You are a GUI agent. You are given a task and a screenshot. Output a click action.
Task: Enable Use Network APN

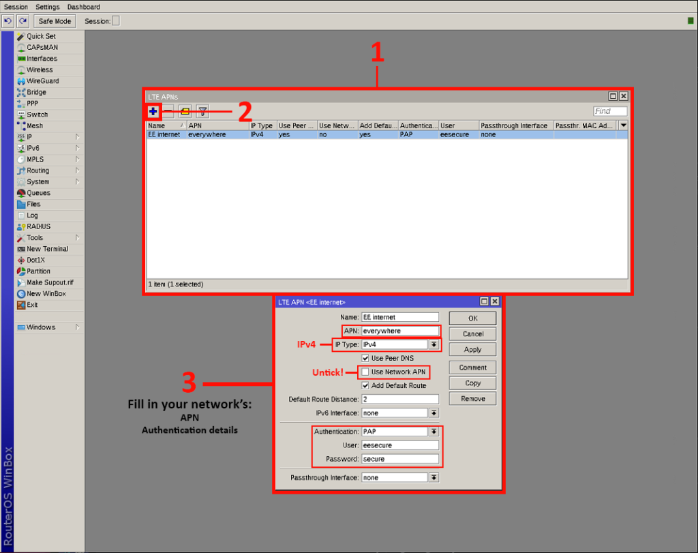pyautogui.click(x=365, y=372)
